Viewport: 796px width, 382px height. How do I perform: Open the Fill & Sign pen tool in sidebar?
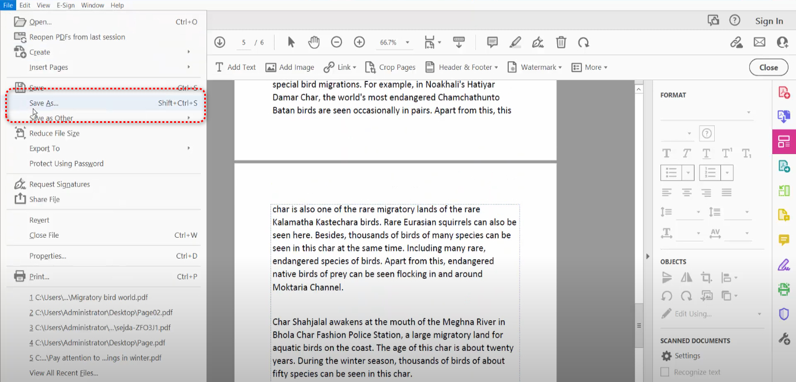[x=784, y=264]
